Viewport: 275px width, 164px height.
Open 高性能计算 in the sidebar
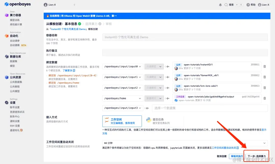tap(16, 24)
